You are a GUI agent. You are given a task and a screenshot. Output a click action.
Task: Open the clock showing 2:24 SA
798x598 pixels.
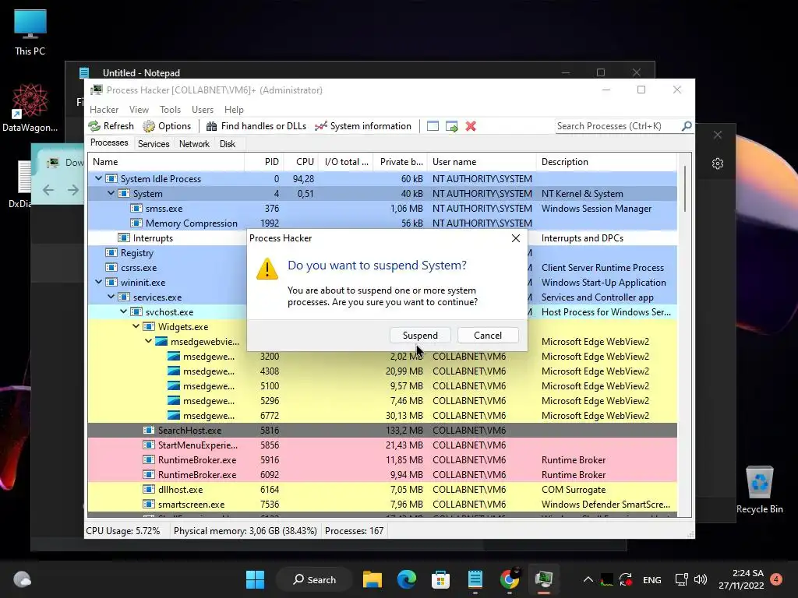pos(741,579)
